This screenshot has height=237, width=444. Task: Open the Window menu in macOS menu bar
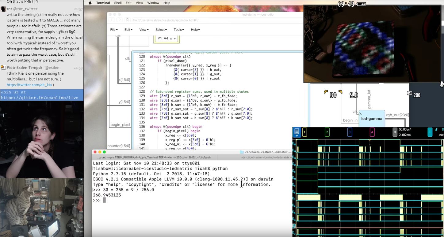[x=153, y=3]
